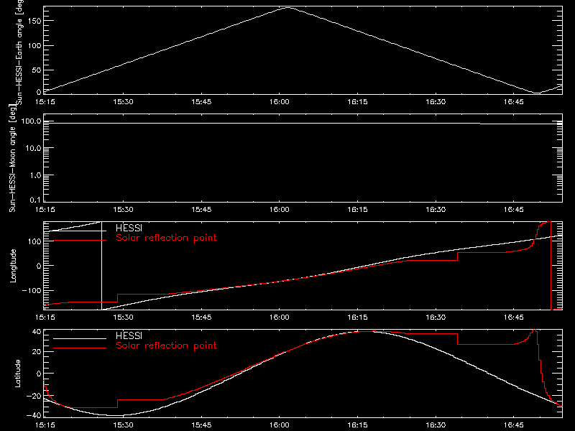
Task: Click 15:30 time label under Earth angle plot
Action: pyautogui.click(x=123, y=101)
